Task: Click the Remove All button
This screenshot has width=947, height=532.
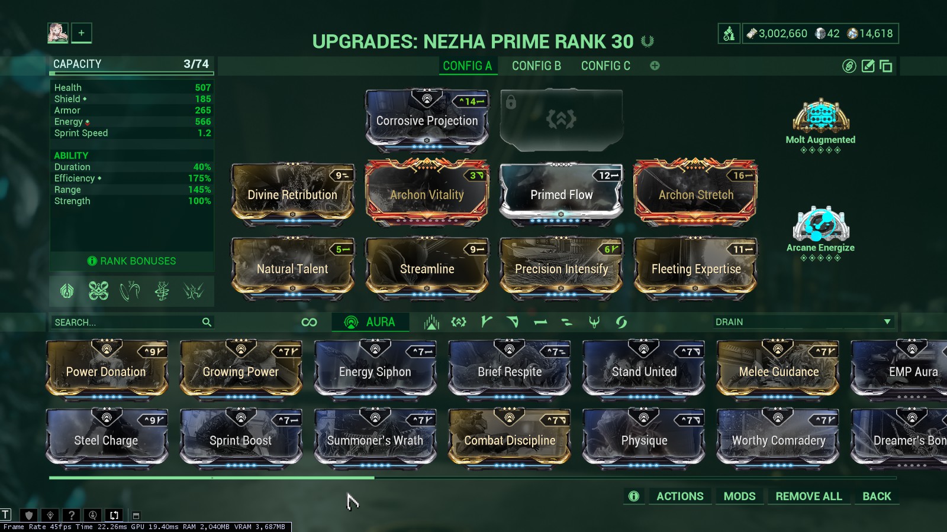Action: pos(809,496)
